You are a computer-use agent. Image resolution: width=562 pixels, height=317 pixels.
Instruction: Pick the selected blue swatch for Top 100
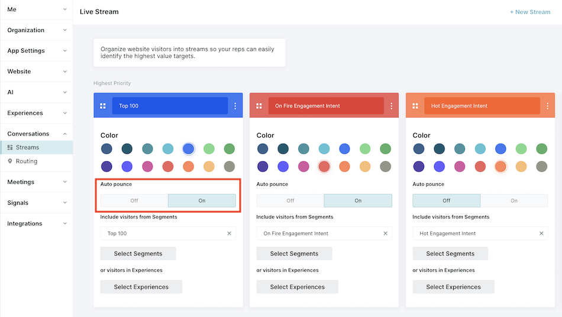click(189, 148)
